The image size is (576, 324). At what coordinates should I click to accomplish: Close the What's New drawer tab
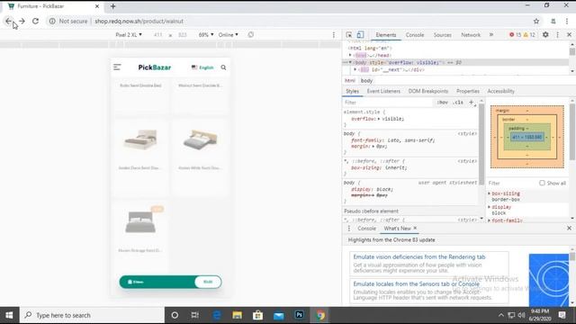tap(415, 228)
